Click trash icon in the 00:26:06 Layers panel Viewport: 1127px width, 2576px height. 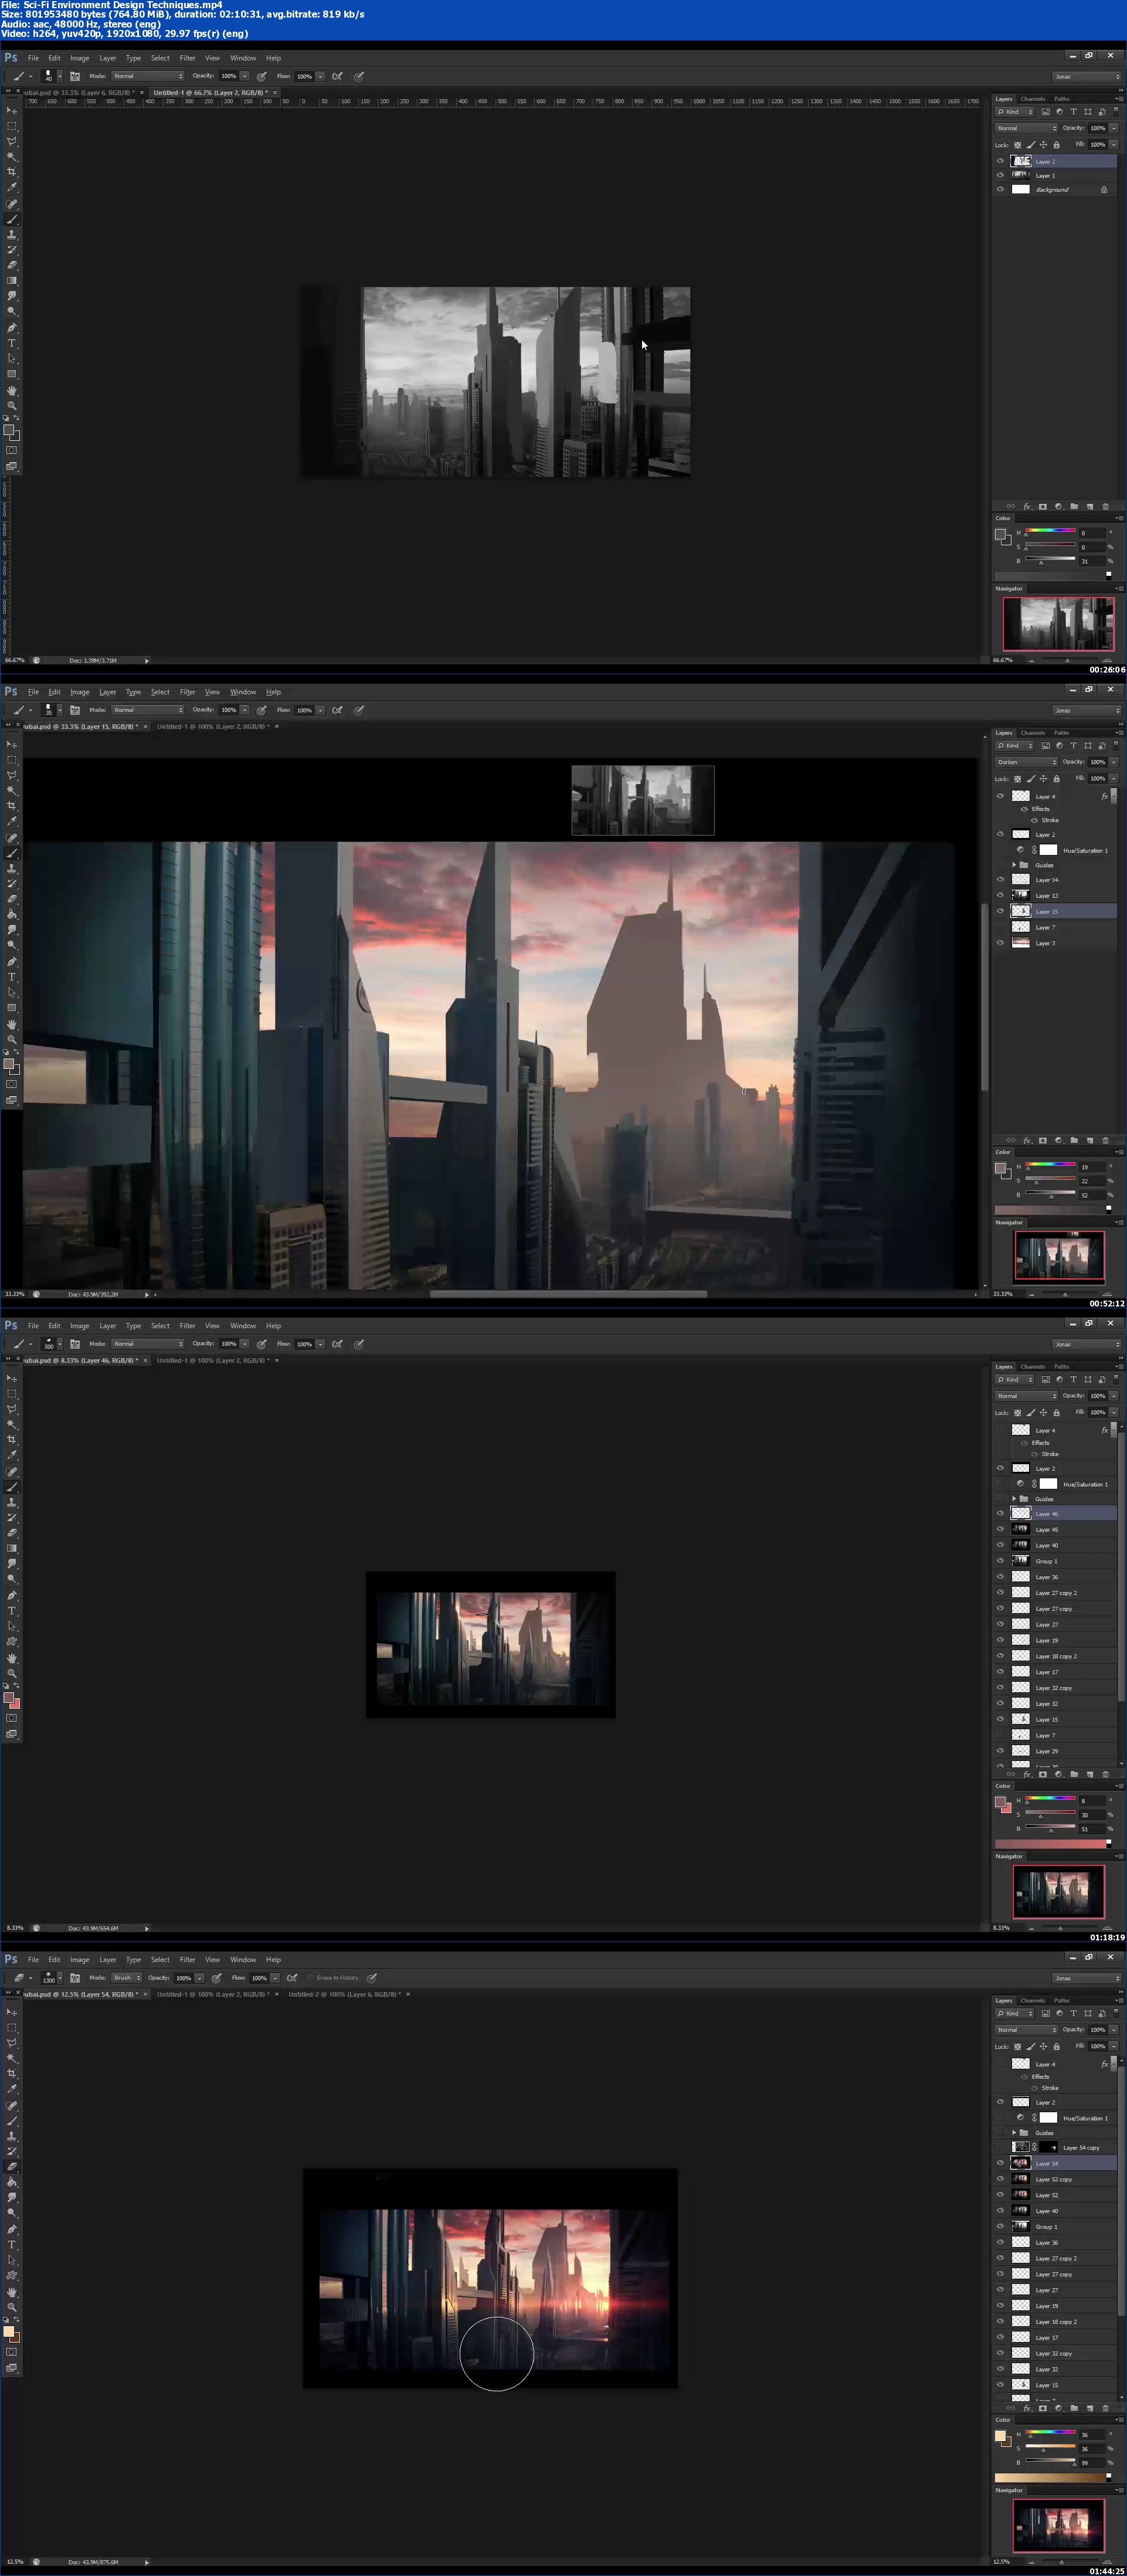pyautogui.click(x=1105, y=506)
